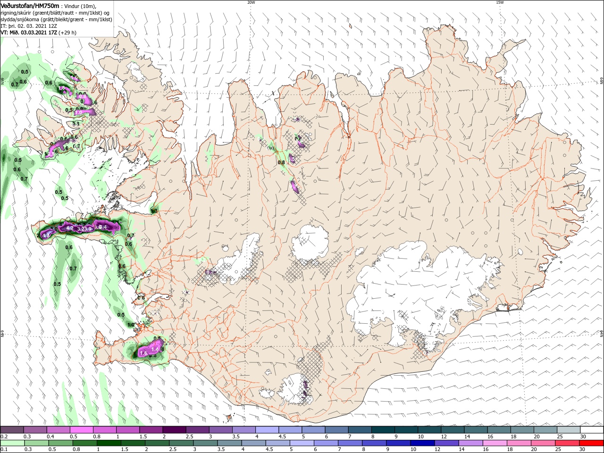This screenshot has width=604, height=453.
Task: Click the Veðurstofan/HM750m map title
Action: [x=30, y=5]
